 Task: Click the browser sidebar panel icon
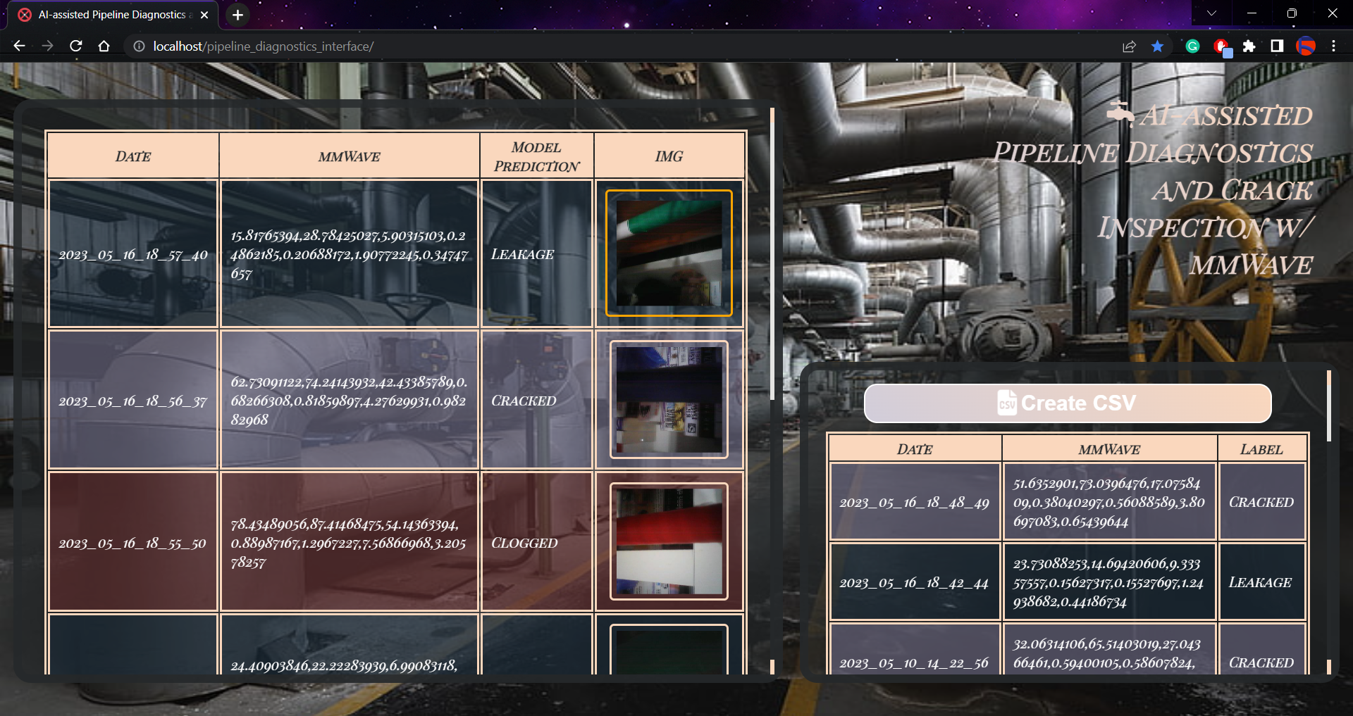1277,46
